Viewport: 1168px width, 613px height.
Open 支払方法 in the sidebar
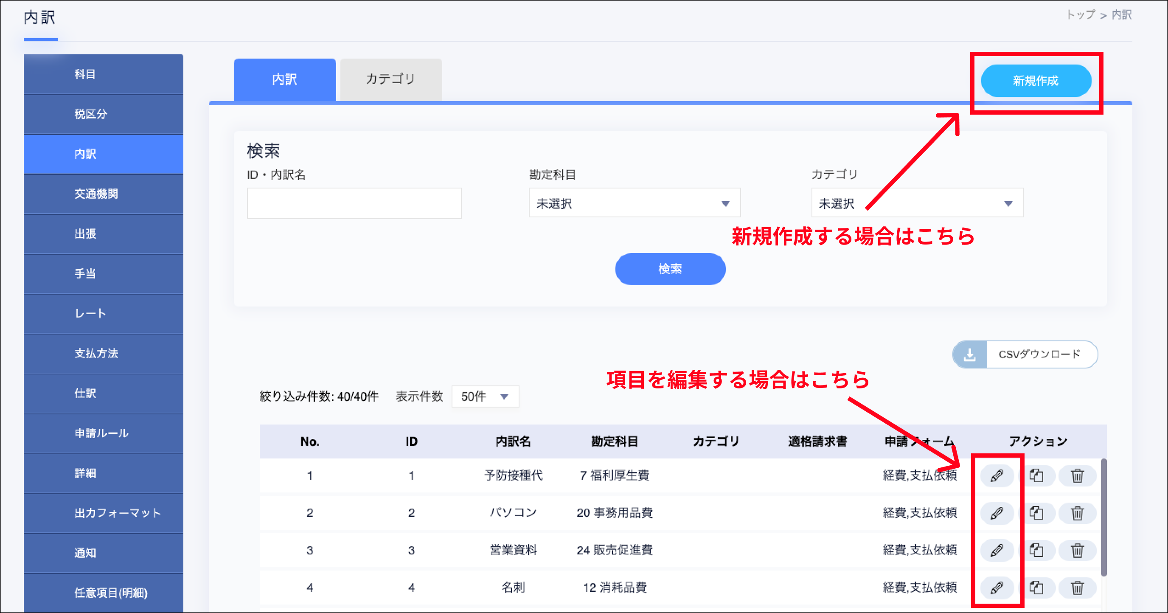point(104,353)
